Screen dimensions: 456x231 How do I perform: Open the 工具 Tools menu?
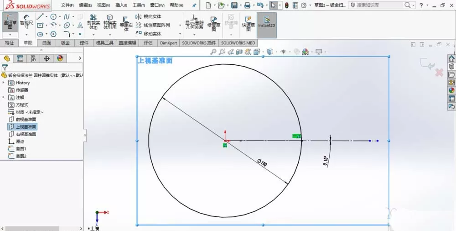[139, 5]
